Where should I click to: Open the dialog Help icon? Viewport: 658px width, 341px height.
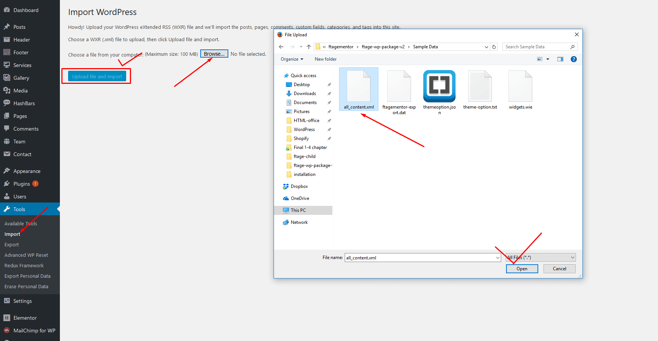[574, 59]
